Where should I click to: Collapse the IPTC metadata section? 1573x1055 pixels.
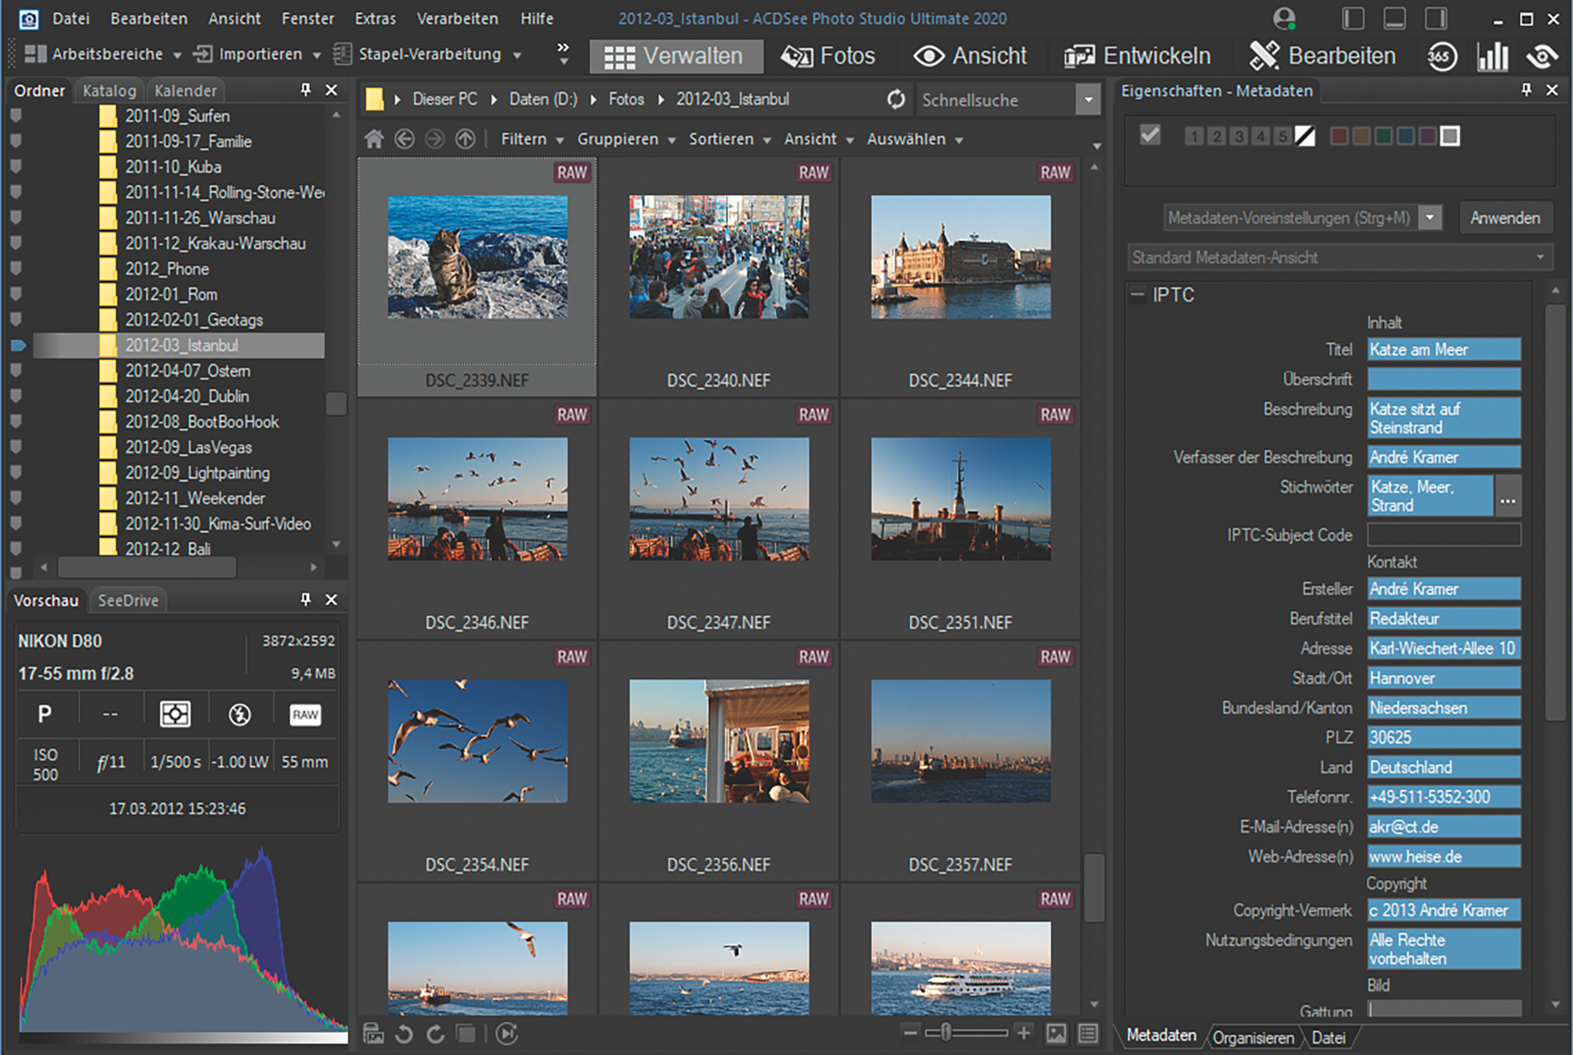pyautogui.click(x=1138, y=295)
